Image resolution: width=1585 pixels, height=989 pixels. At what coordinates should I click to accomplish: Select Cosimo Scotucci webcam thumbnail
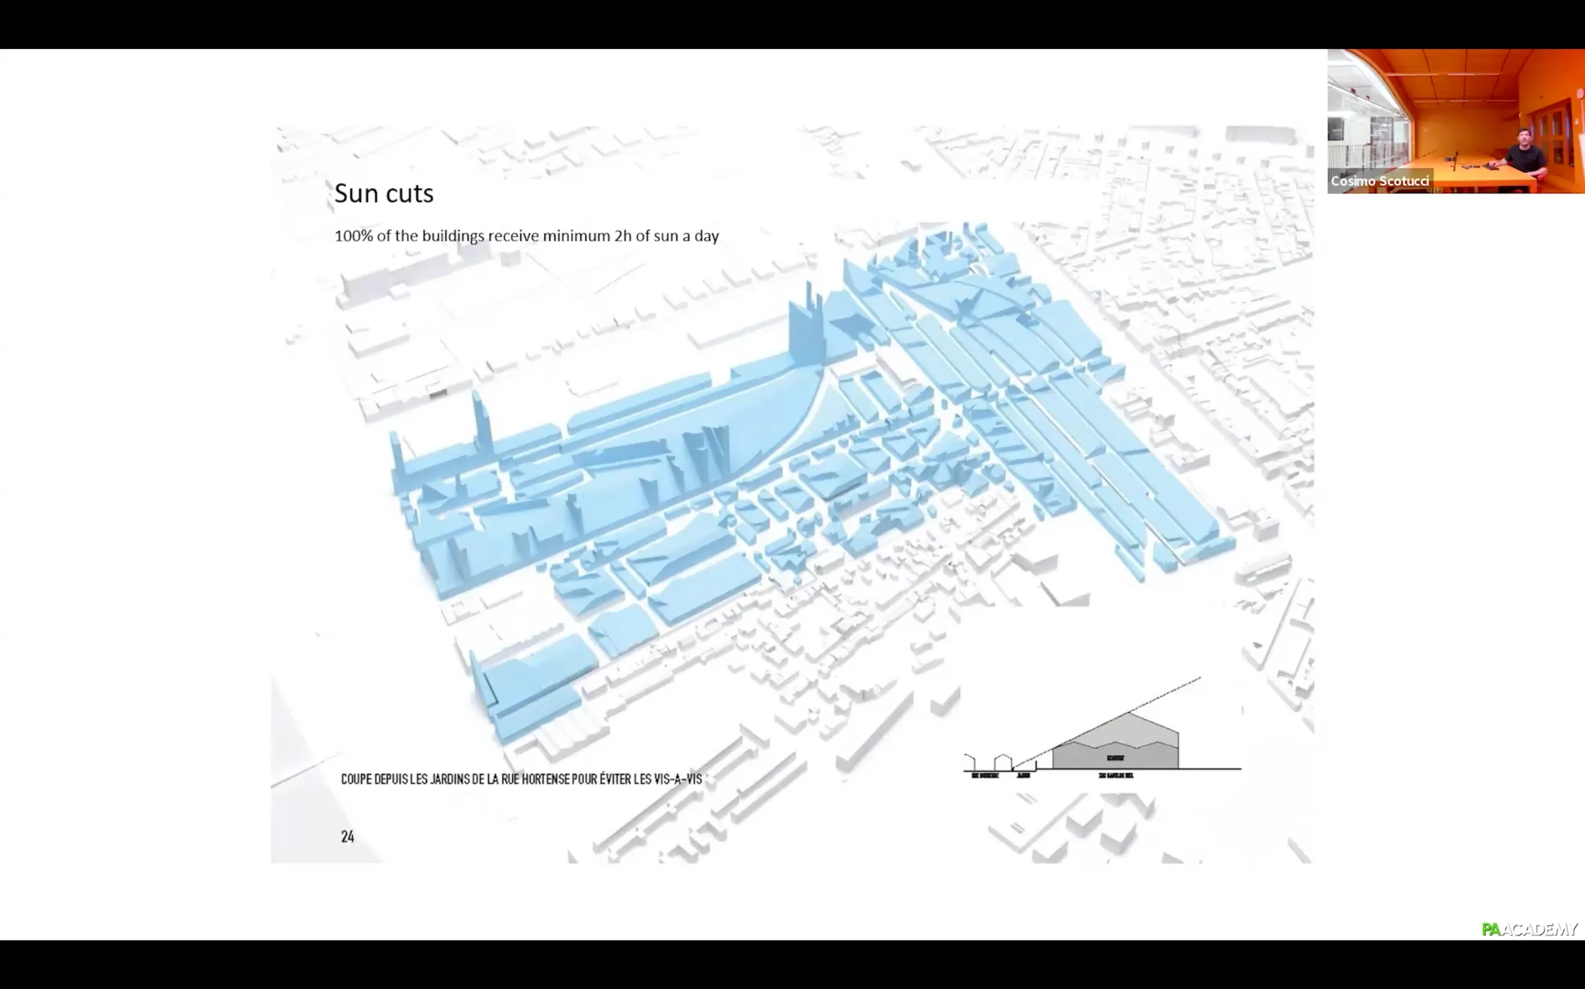[1455, 121]
